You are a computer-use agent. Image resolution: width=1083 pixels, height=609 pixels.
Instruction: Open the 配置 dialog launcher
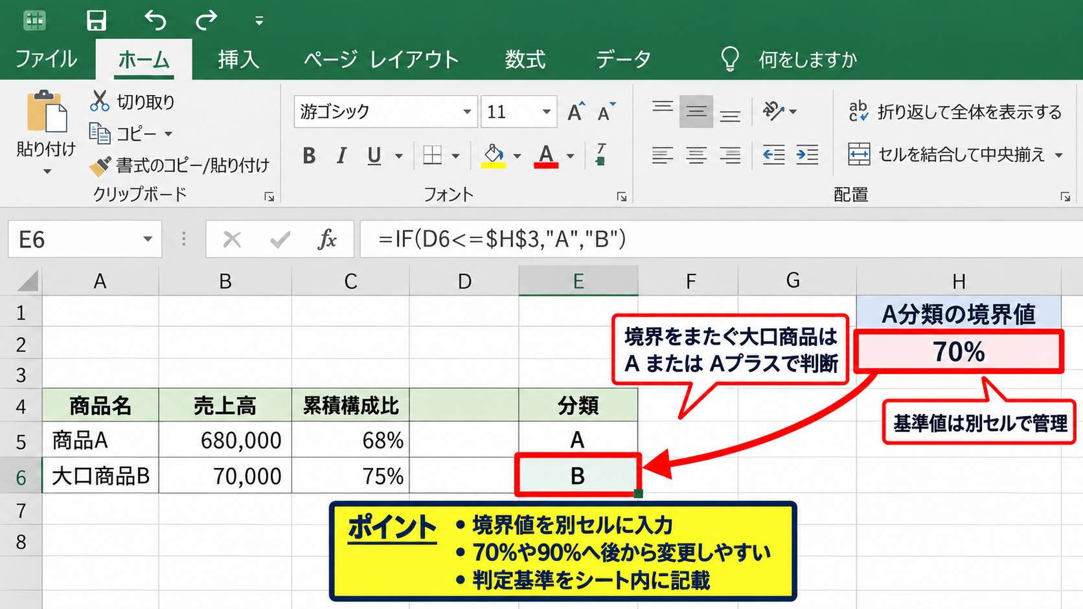click(1066, 196)
